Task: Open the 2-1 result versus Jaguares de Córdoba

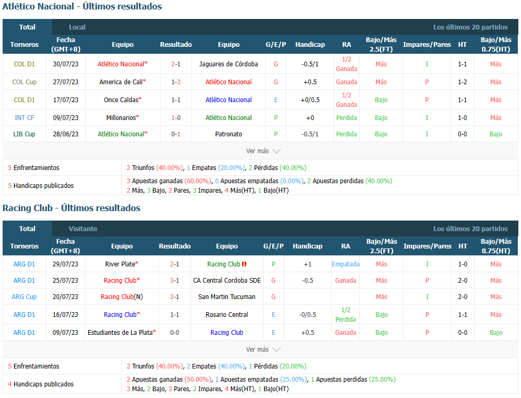Action: 176,64
